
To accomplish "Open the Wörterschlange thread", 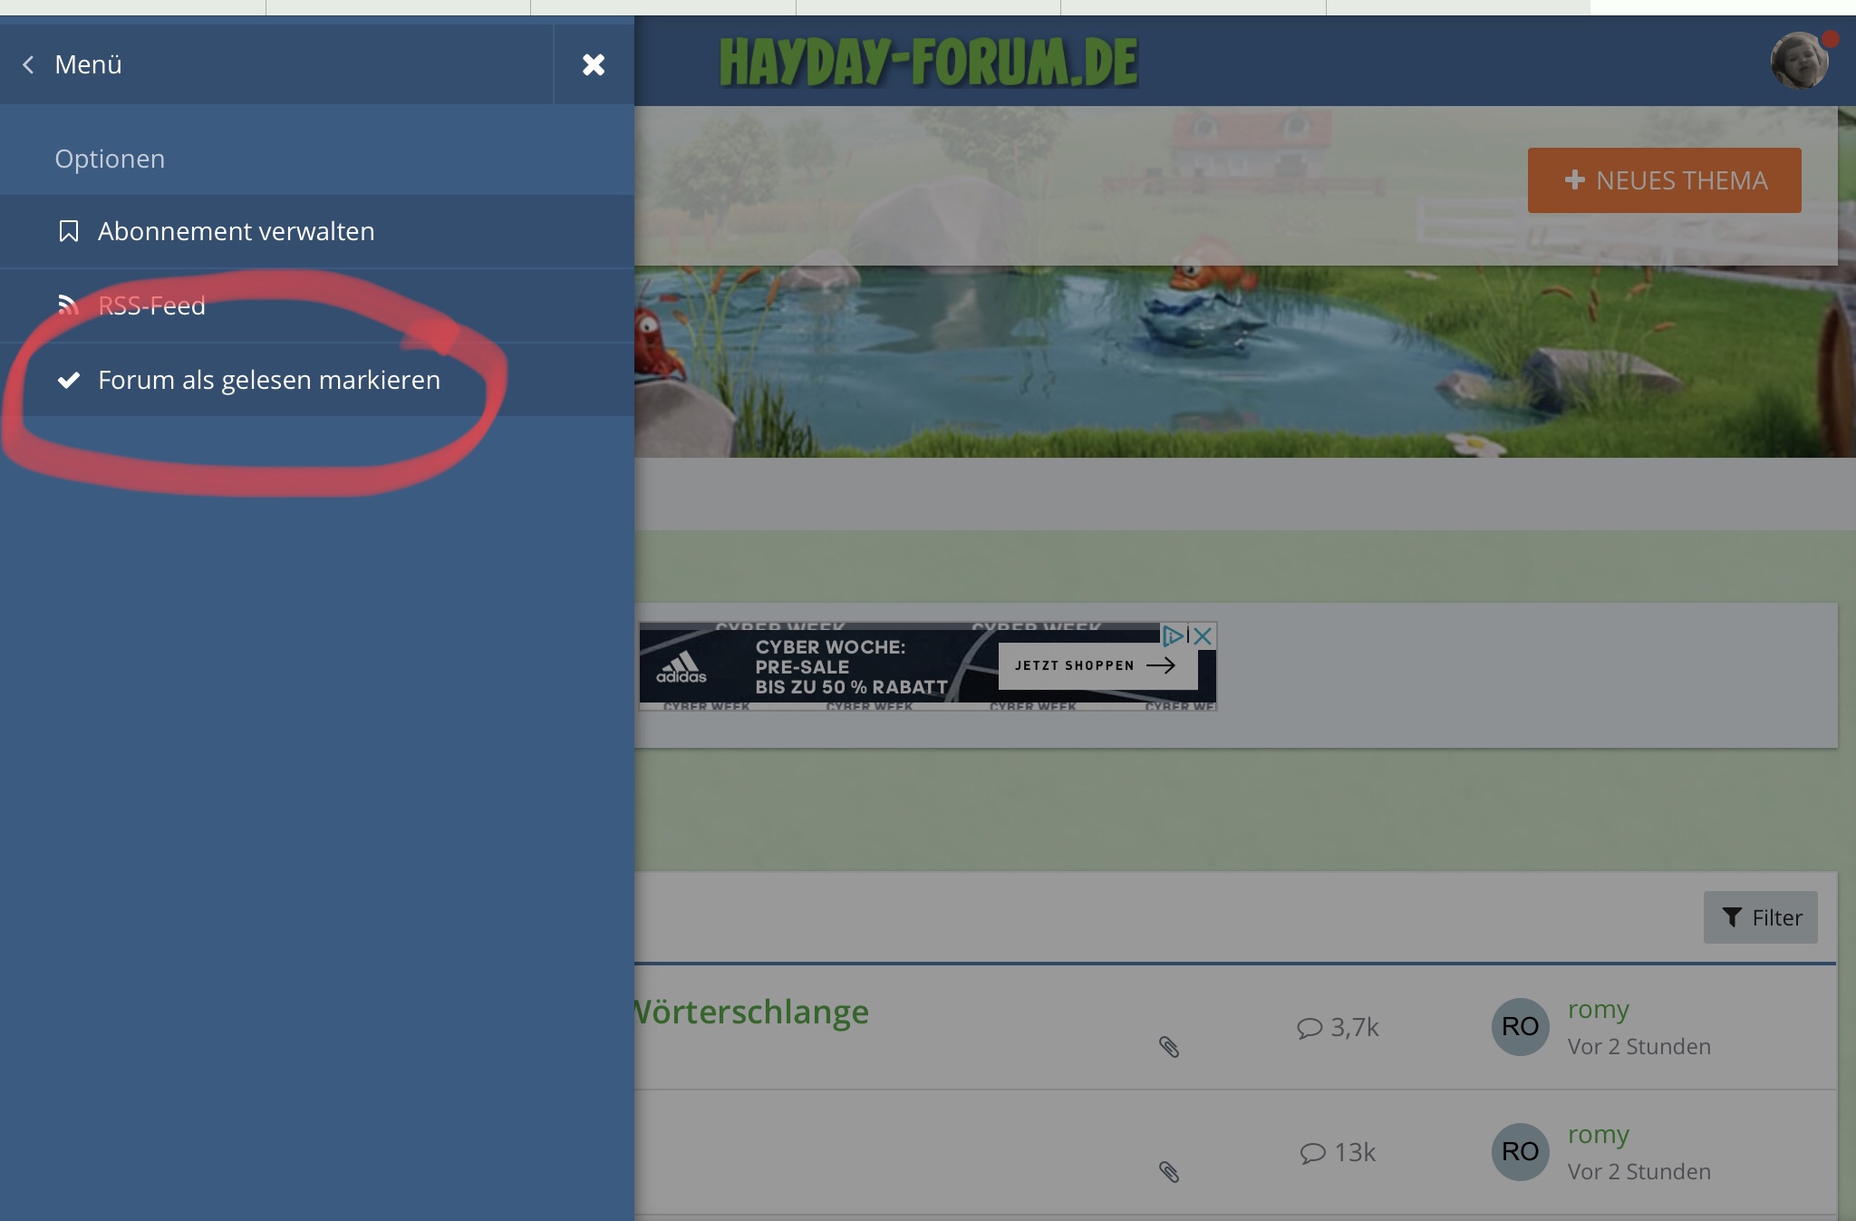I will coord(751,1012).
